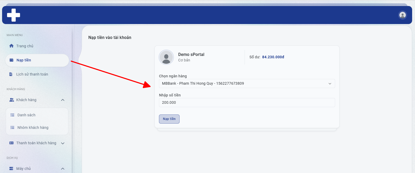
Task: Click the people icon beside Khách hàng
Action: coord(11,100)
